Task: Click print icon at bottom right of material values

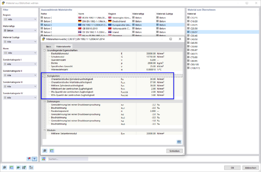Action: [179, 142]
